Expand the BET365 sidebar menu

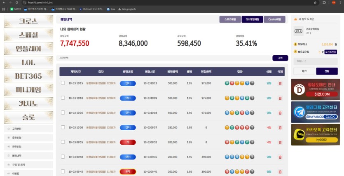28,76
